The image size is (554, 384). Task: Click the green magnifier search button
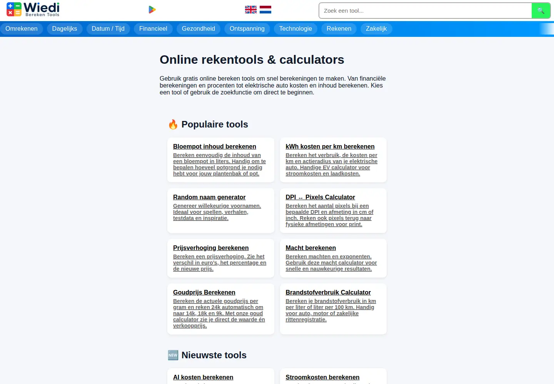pos(541,11)
